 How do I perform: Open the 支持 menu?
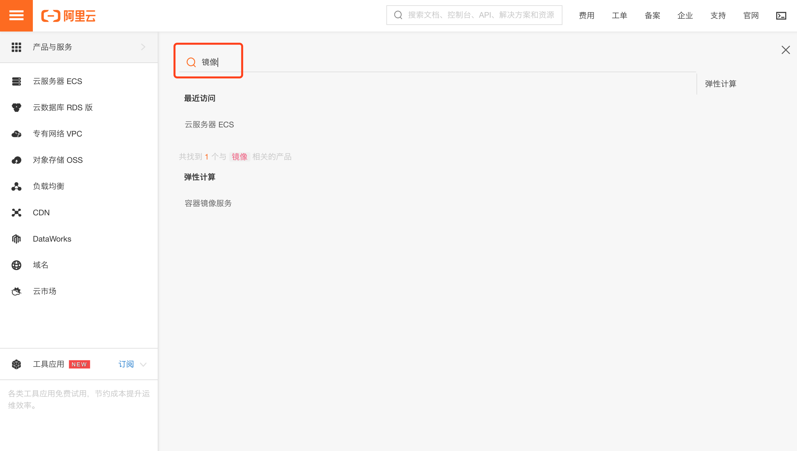(x=718, y=15)
